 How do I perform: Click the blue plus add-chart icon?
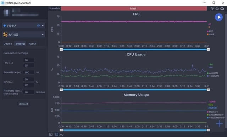click(x=219, y=123)
